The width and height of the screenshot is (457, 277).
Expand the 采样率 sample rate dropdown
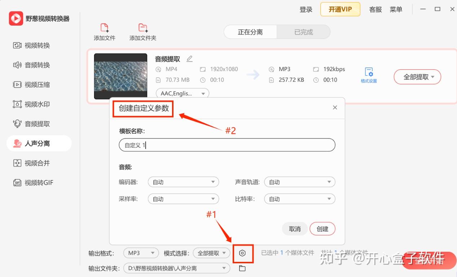click(183, 199)
